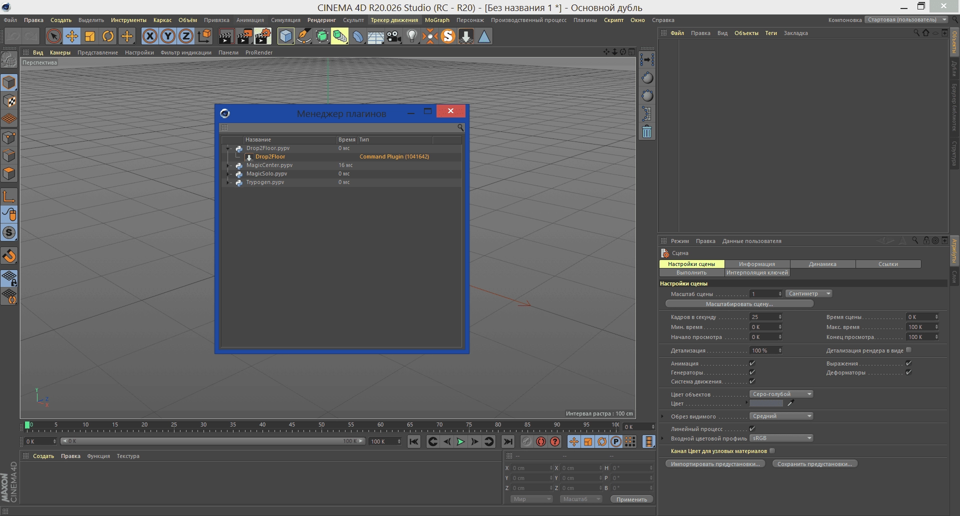Open the Плагины menu
Viewport: 960px width, 516px height.
(585, 20)
